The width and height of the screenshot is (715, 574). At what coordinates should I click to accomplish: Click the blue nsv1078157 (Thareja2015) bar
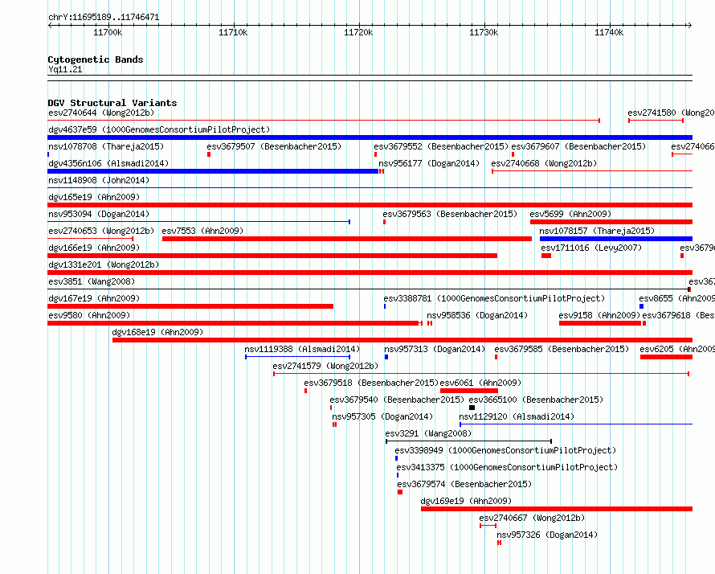pyautogui.click(x=616, y=239)
